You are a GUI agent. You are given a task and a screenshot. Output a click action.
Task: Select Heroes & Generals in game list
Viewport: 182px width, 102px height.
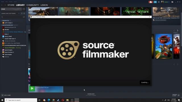tap(10, 41)
